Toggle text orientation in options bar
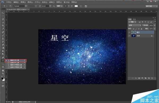 click(x=10, y=6)
